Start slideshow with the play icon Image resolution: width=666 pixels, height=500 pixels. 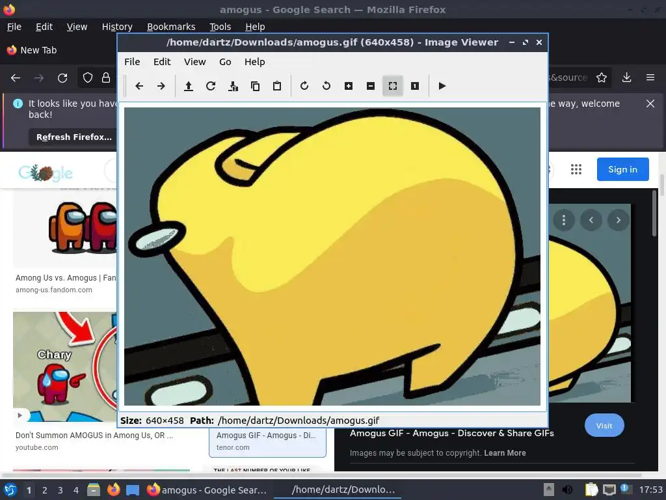click(442, 86)
